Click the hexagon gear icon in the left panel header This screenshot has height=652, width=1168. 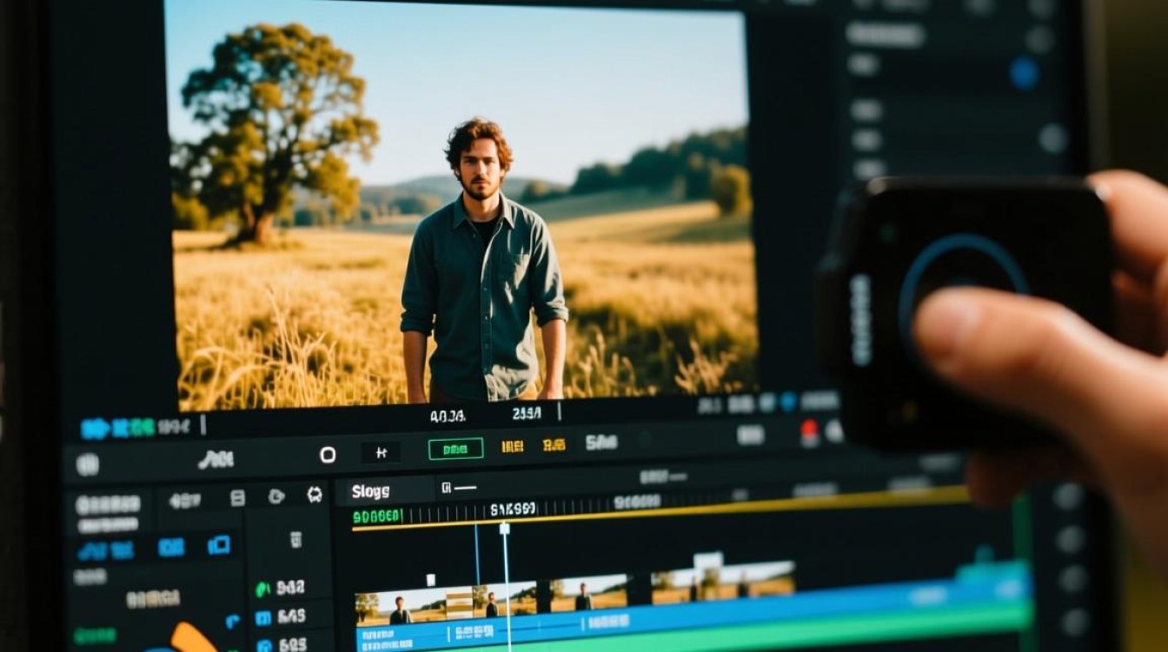tap(315, 496)
